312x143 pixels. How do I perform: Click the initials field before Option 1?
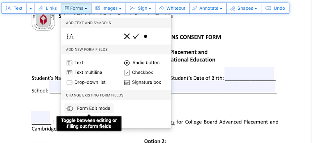click(x=41, y=117)
